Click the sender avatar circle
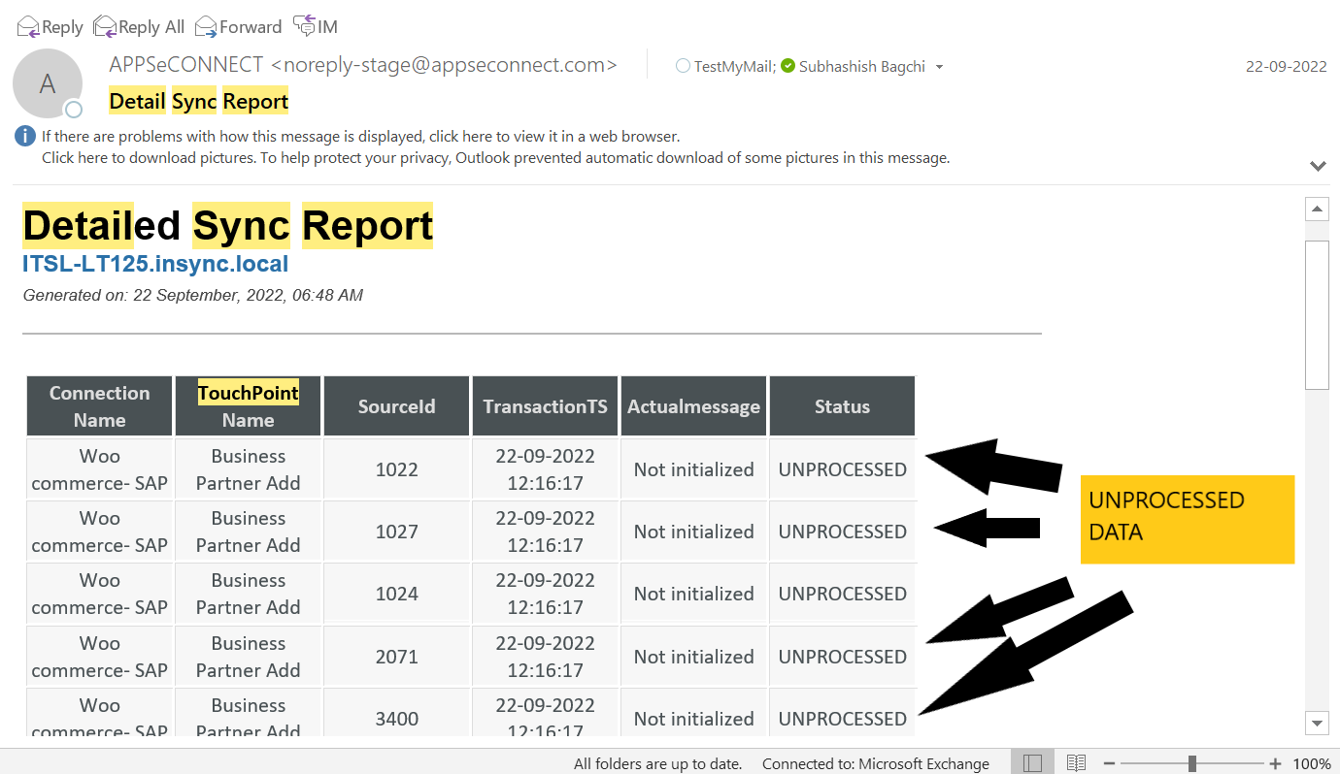Viewport: 1340px width, 774px height. tap(48, 83)
